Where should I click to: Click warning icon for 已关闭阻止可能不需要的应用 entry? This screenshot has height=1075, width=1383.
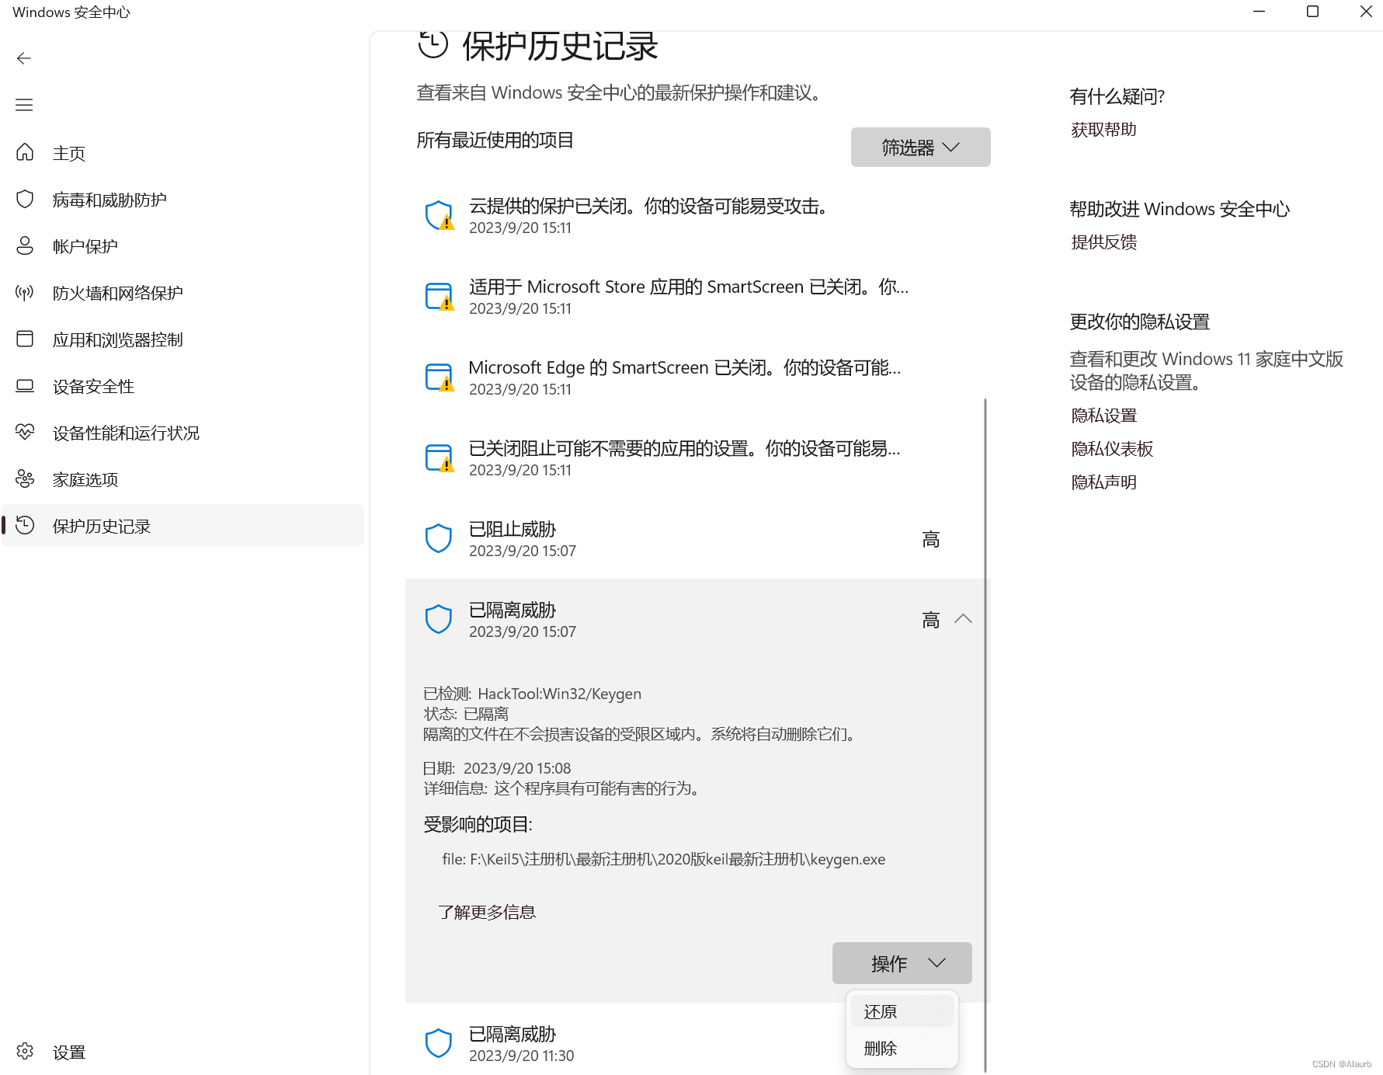[440, 457]
